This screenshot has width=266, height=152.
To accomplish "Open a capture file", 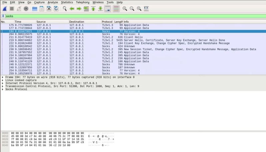I will click(x=35, y=9).
